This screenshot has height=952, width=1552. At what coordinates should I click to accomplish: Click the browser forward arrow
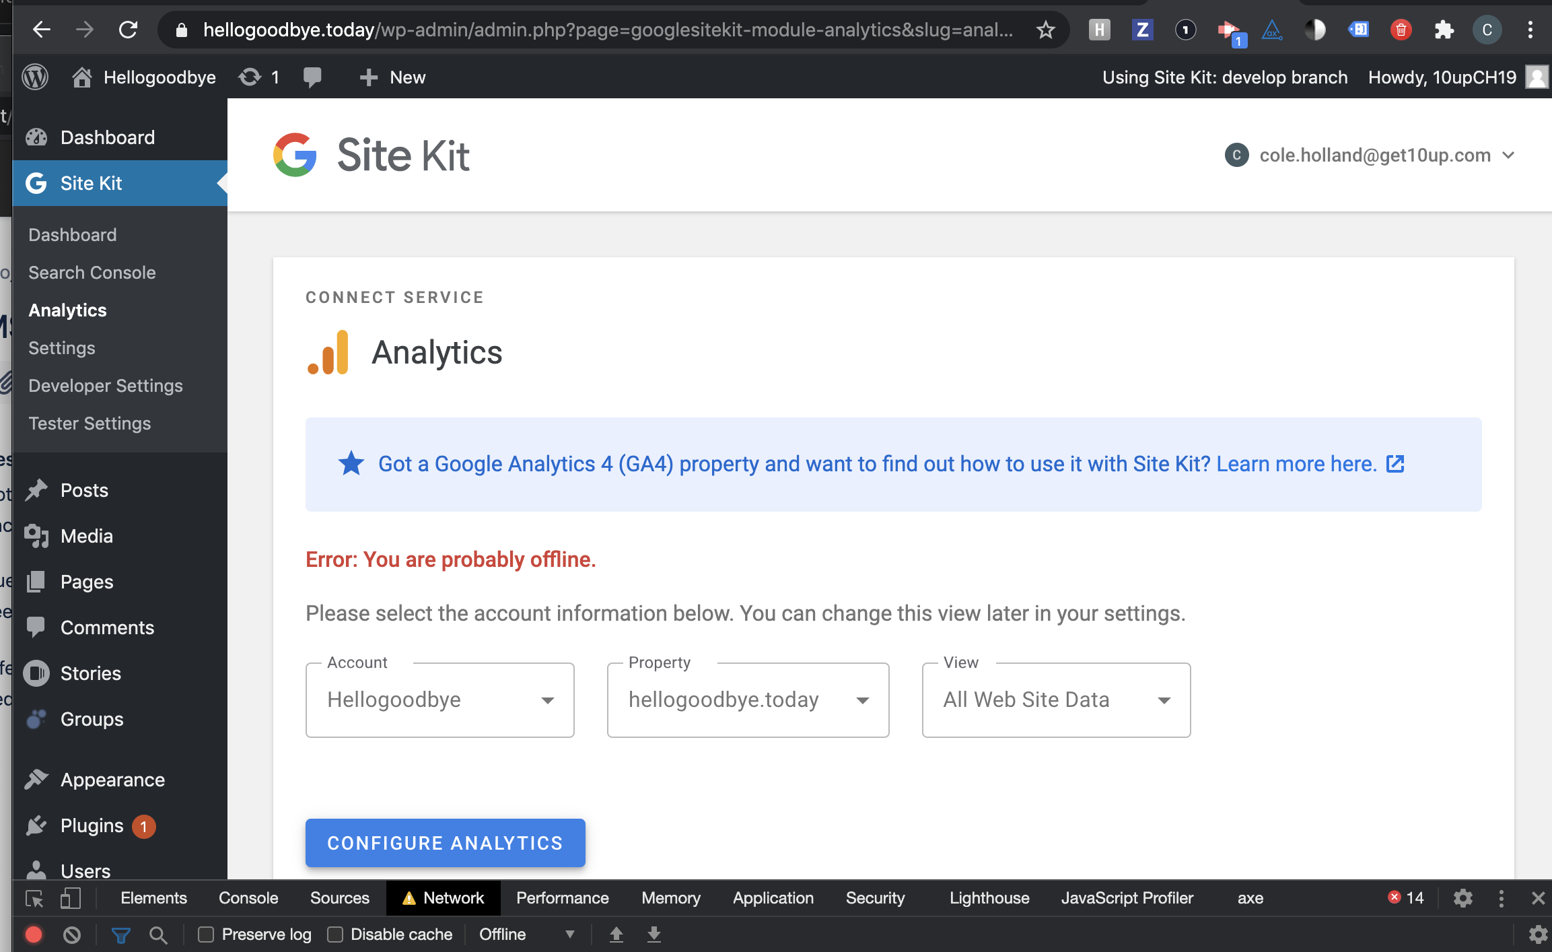pos(85,30)
